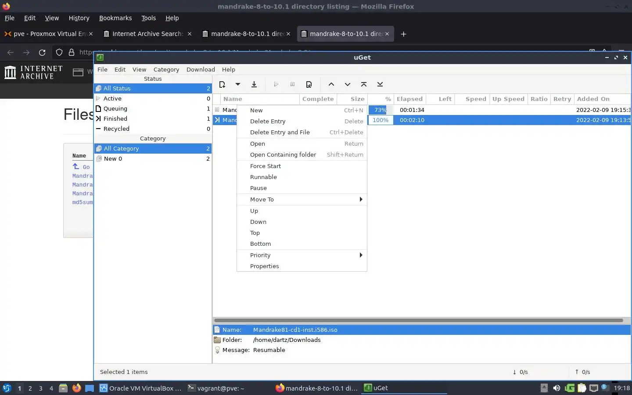Click the volume icon in system tray
Image resolution: width=632 pixels, height=395 pixels.
point(557,388)
